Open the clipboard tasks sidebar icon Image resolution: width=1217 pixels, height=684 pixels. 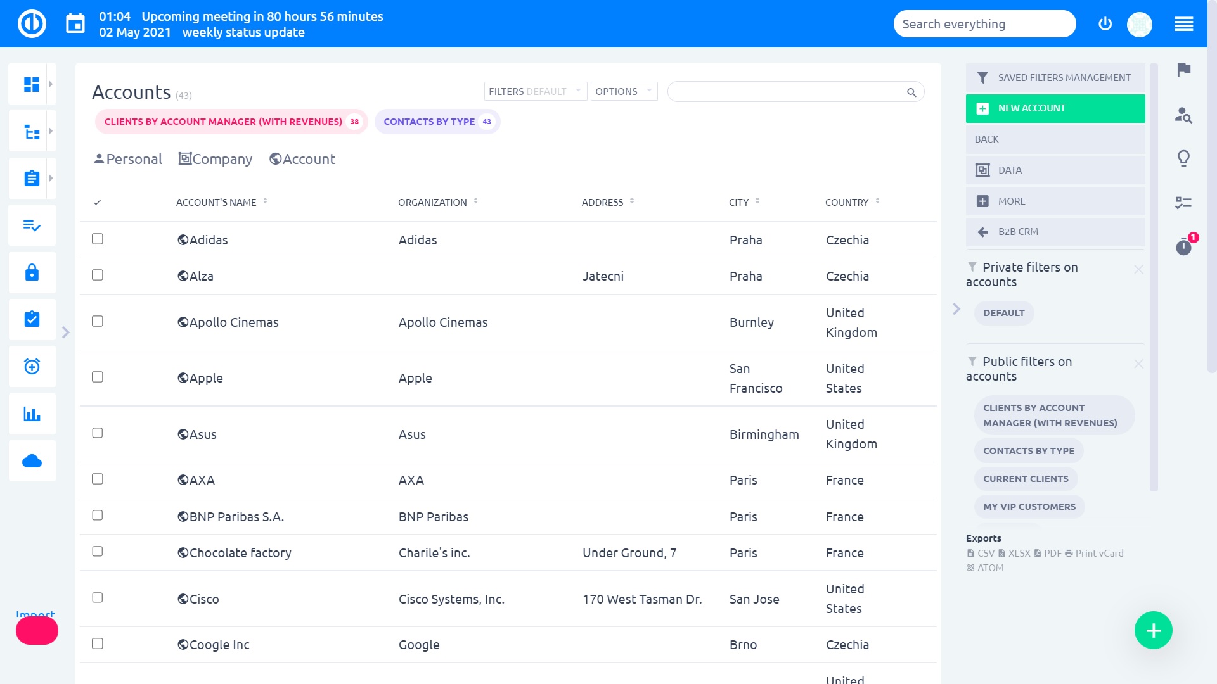tap(32, 178)
